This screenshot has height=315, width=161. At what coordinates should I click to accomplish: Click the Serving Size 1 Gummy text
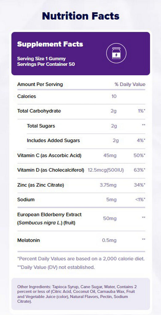[42, 59]
